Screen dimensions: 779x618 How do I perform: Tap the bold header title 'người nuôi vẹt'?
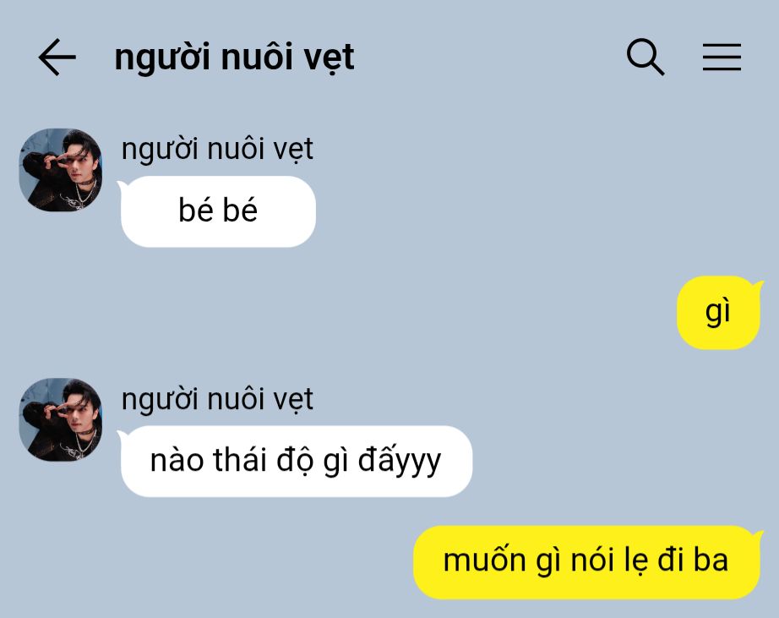(234, 57)
